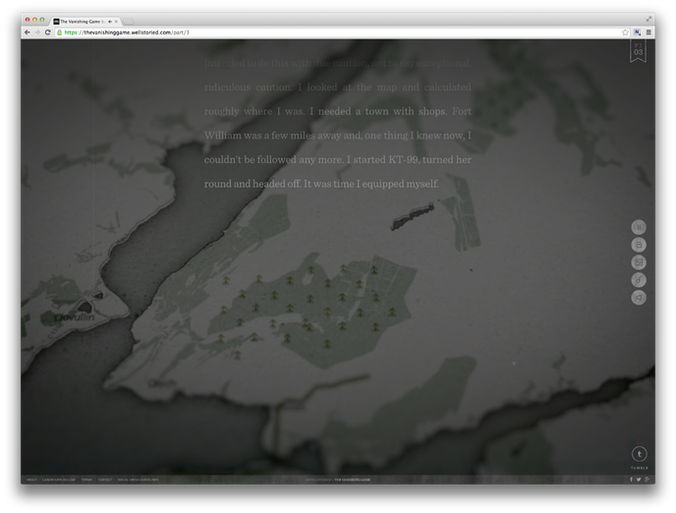
Task: Click the Facebook icon in footer
Action: [631, 480]
